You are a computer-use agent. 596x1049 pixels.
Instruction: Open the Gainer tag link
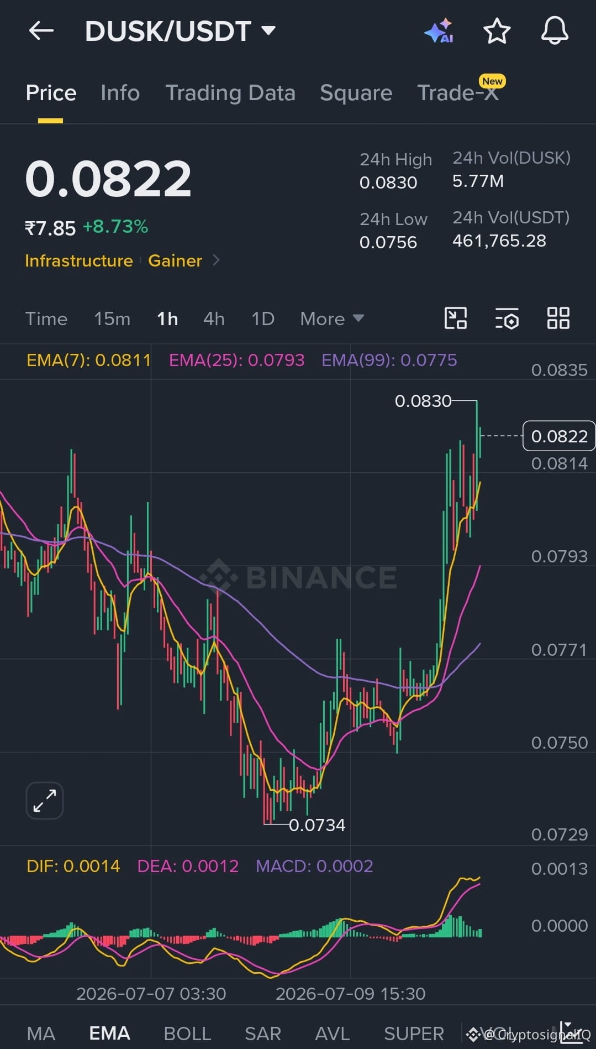point(175,260)
